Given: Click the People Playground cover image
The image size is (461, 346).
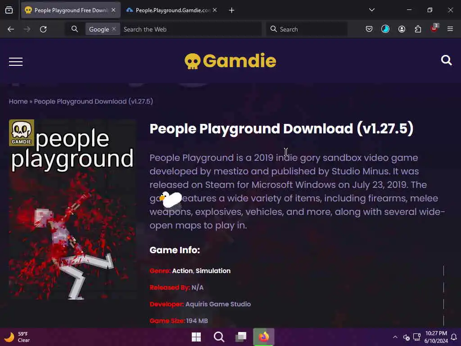Looking at the screenshot, I should tap(72, 209).
